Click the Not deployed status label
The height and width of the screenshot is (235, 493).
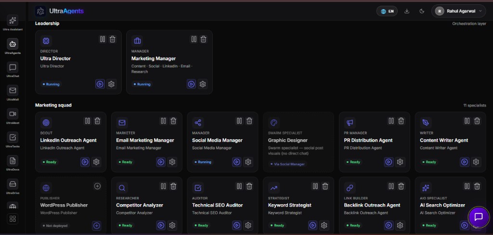(55, 225)
